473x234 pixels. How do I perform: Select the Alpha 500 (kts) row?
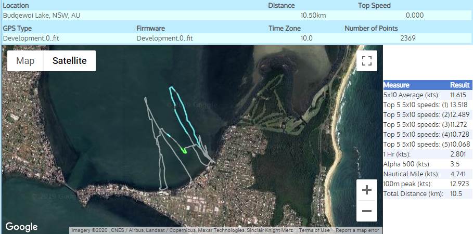coord(428,164)
